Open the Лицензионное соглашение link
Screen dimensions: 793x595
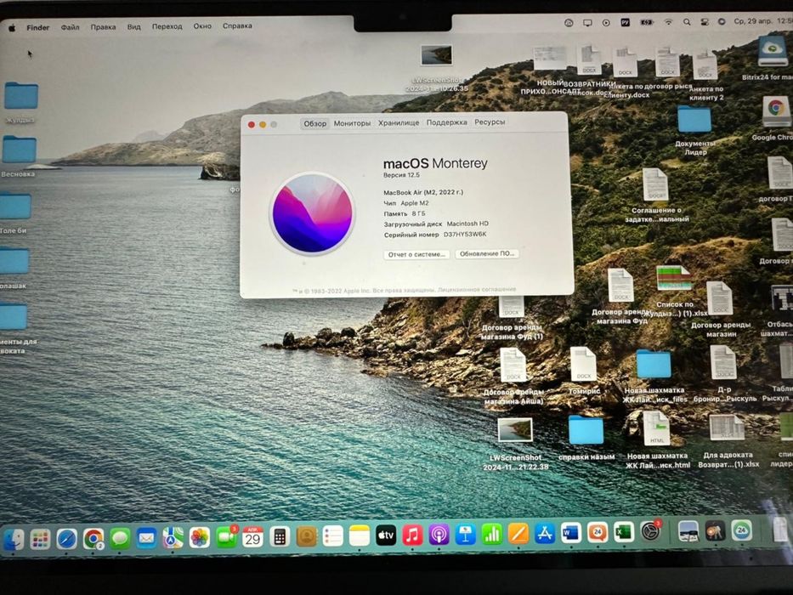point(477,289)
